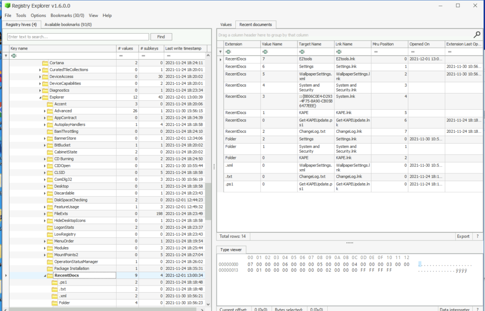Click the Key name column header

pos(63,48)
